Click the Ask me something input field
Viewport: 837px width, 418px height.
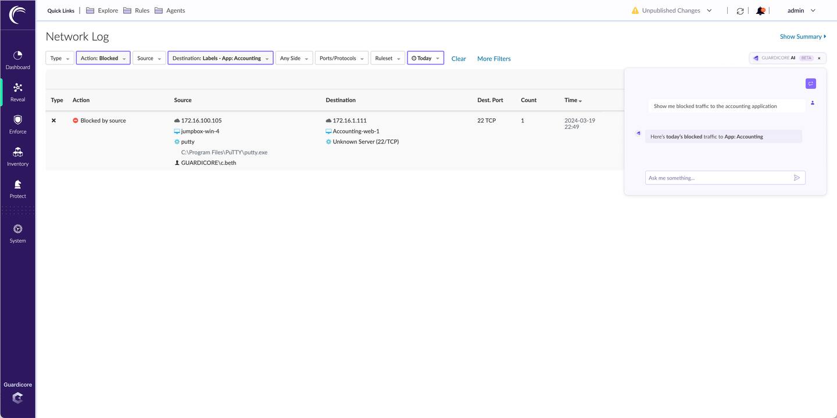tap(718, 178)
